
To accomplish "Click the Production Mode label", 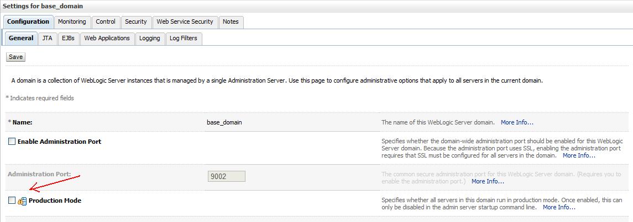I will pyautogui.click(x=55, y=201).
